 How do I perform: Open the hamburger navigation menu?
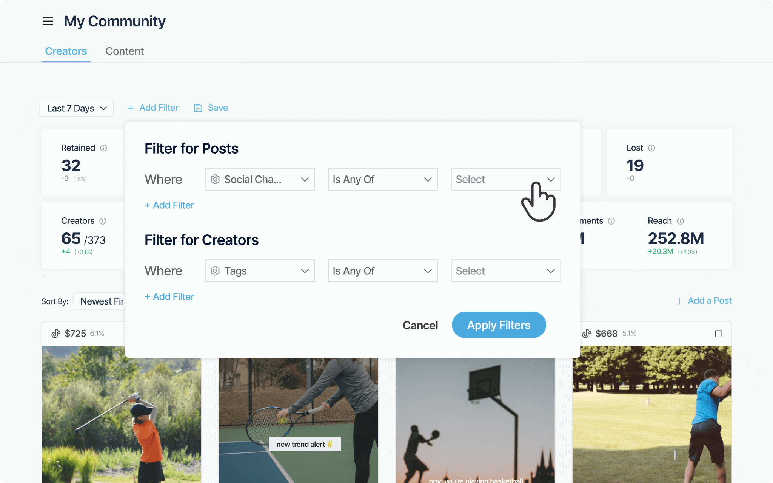[x=48, y=22]
